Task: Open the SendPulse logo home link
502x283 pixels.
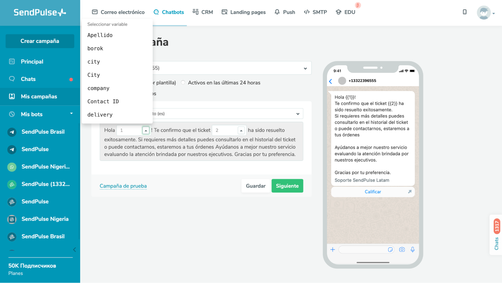Action: (x=40, y=12)
